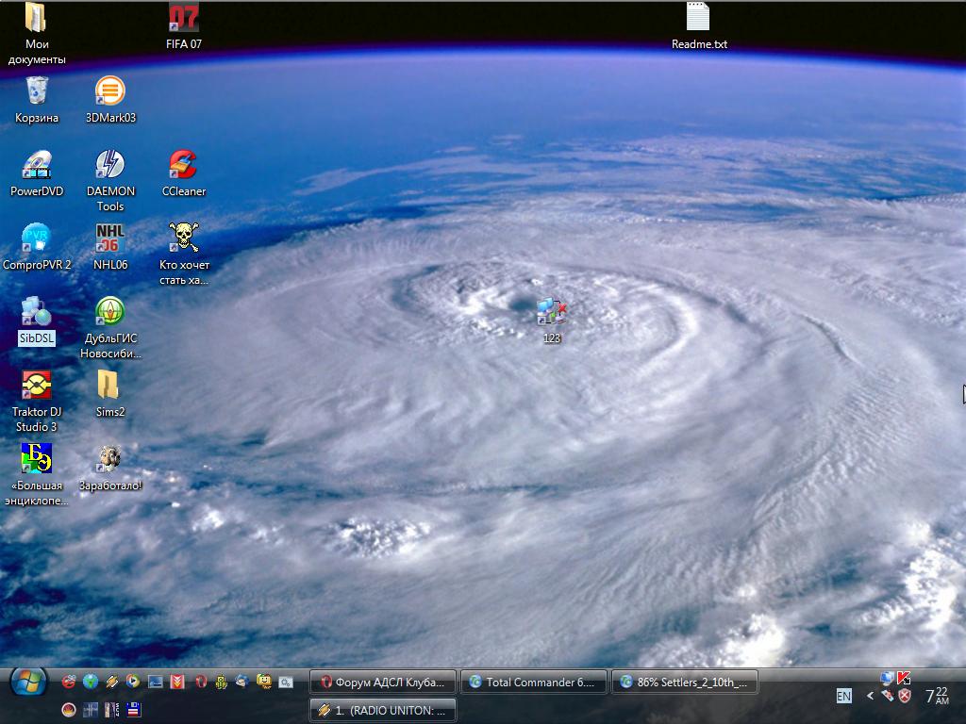Open the CCleaner desktop shortcut
Viewport: 966px width, 724px height.
pos(183,166)
